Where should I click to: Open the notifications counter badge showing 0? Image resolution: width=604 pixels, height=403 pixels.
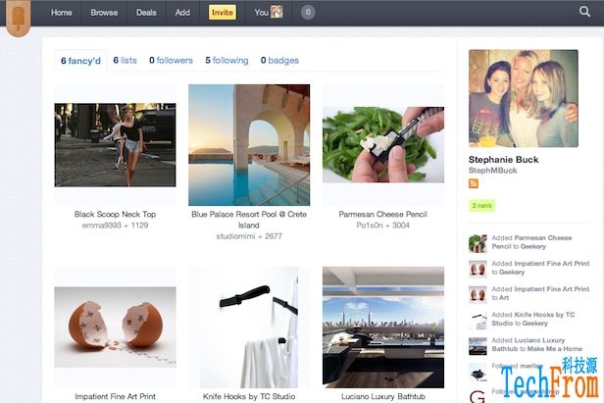coord(308,13)
